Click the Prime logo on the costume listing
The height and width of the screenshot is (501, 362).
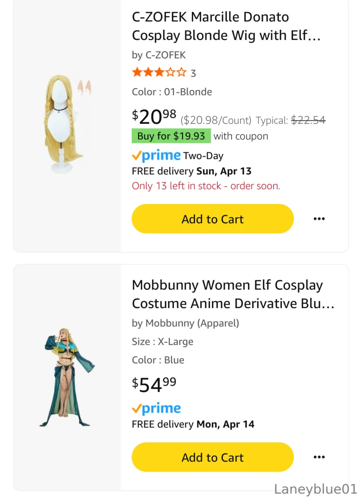click(x=155, y=408)
